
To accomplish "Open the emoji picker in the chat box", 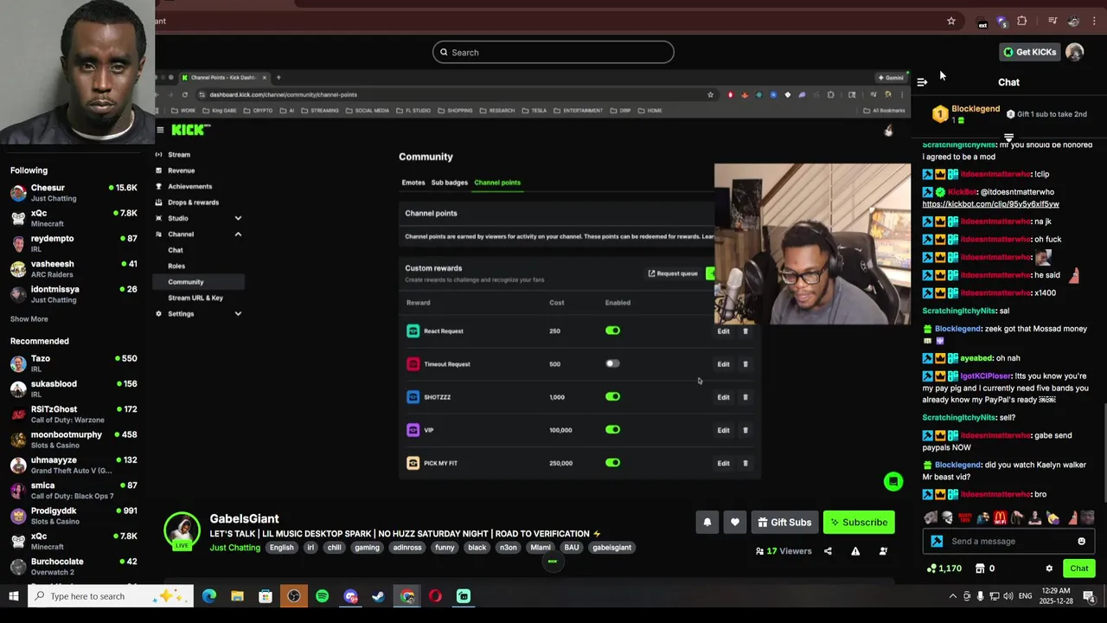I will coord(1081,542).
